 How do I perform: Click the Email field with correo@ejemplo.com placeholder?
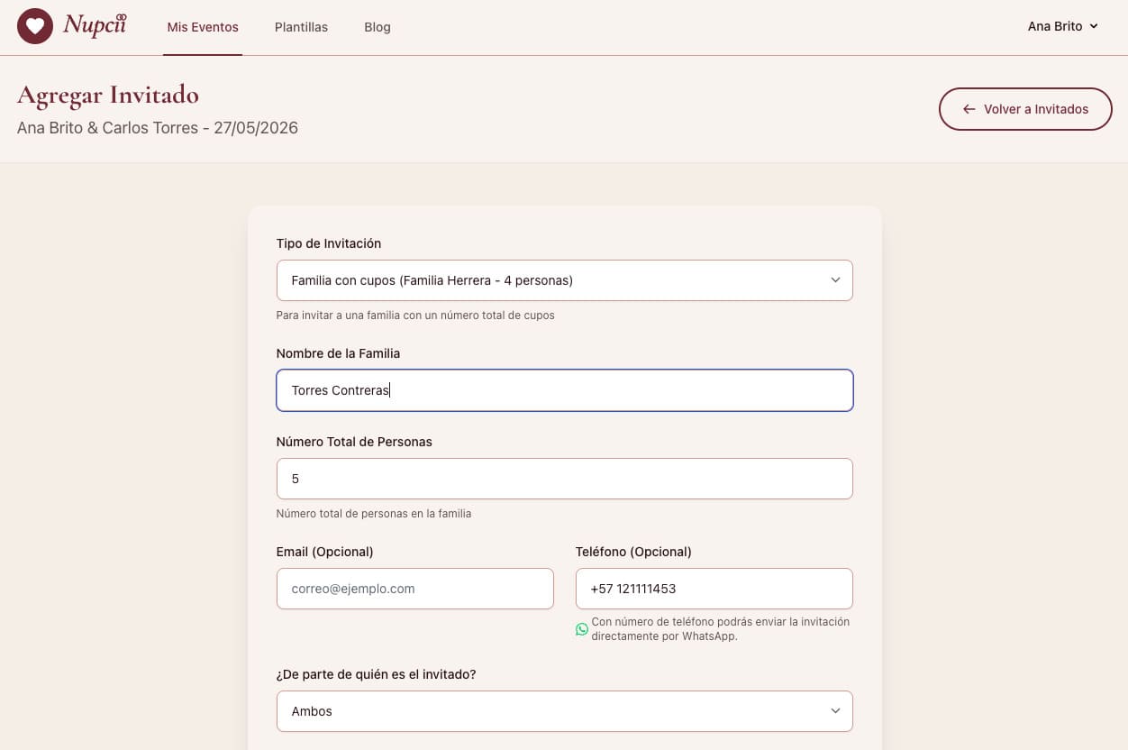point(414,589)
